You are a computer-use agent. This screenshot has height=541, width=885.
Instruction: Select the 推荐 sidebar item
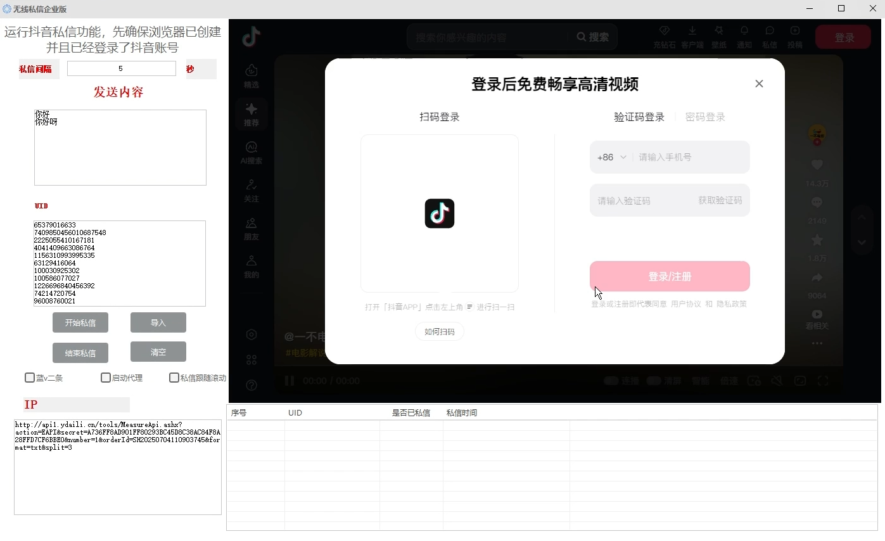(x=251, y=114)
